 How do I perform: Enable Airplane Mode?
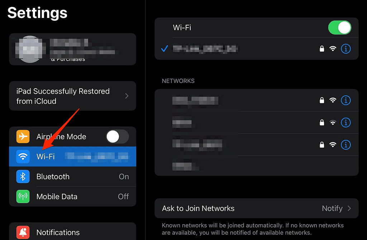pos(118,137)
